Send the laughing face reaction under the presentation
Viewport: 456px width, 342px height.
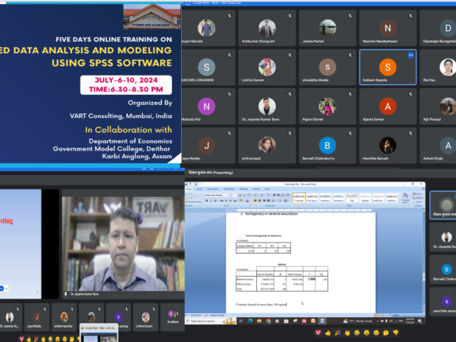coord(357,333)
